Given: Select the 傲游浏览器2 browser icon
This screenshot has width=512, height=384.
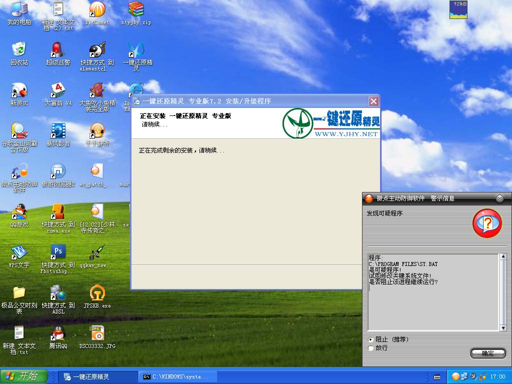Looking at the screenshot, I should (x=58, y=175).
